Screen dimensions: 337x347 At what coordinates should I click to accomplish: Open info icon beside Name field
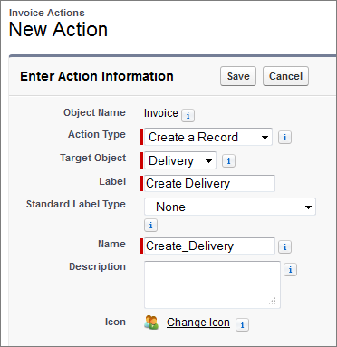pyautogui.click(x=284, y=246)
